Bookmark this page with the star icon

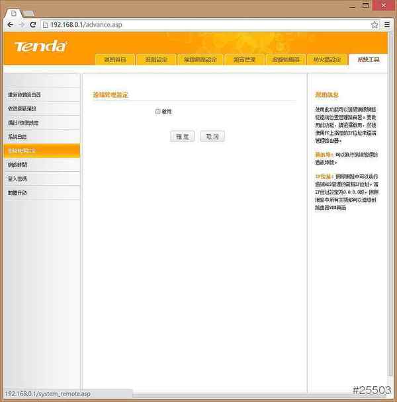click(375, 25)
